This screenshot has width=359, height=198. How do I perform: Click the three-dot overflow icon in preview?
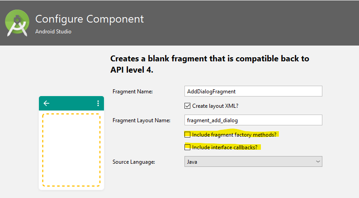click(98, 103)
